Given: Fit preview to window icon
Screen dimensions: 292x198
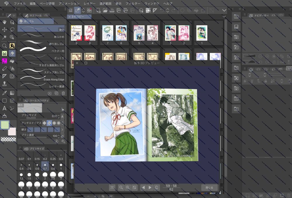Looking at the screenshot, I should click(134, 188).
